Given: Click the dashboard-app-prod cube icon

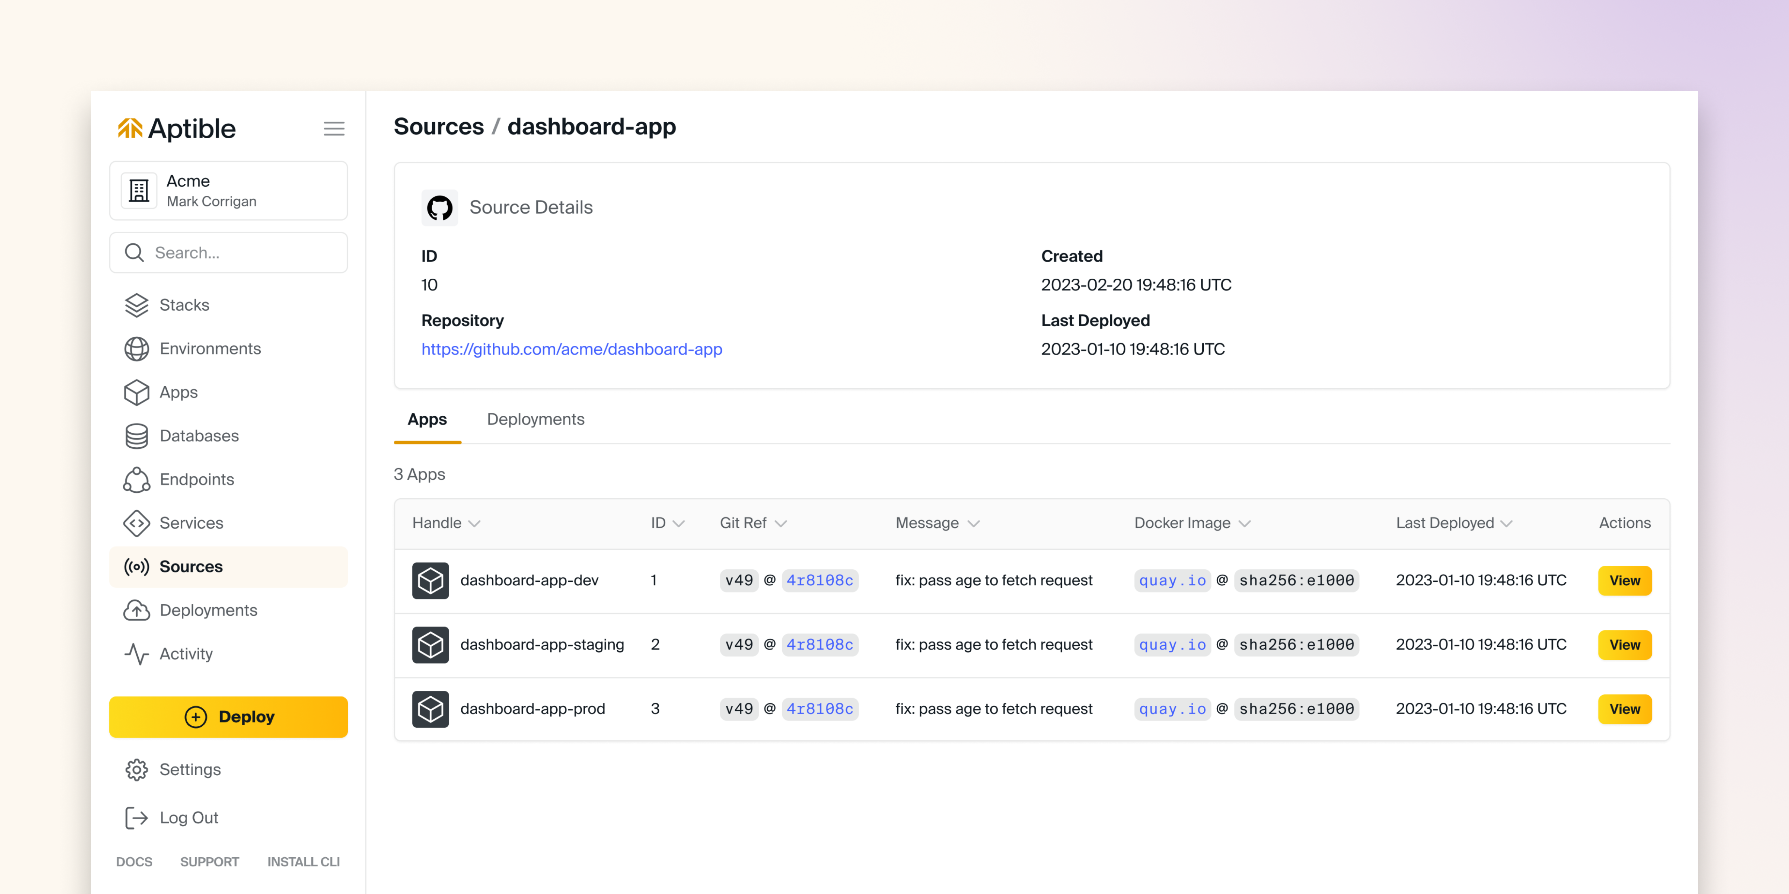Looking at the screenshot, I should pyautogui.click(x=430, y=709).
